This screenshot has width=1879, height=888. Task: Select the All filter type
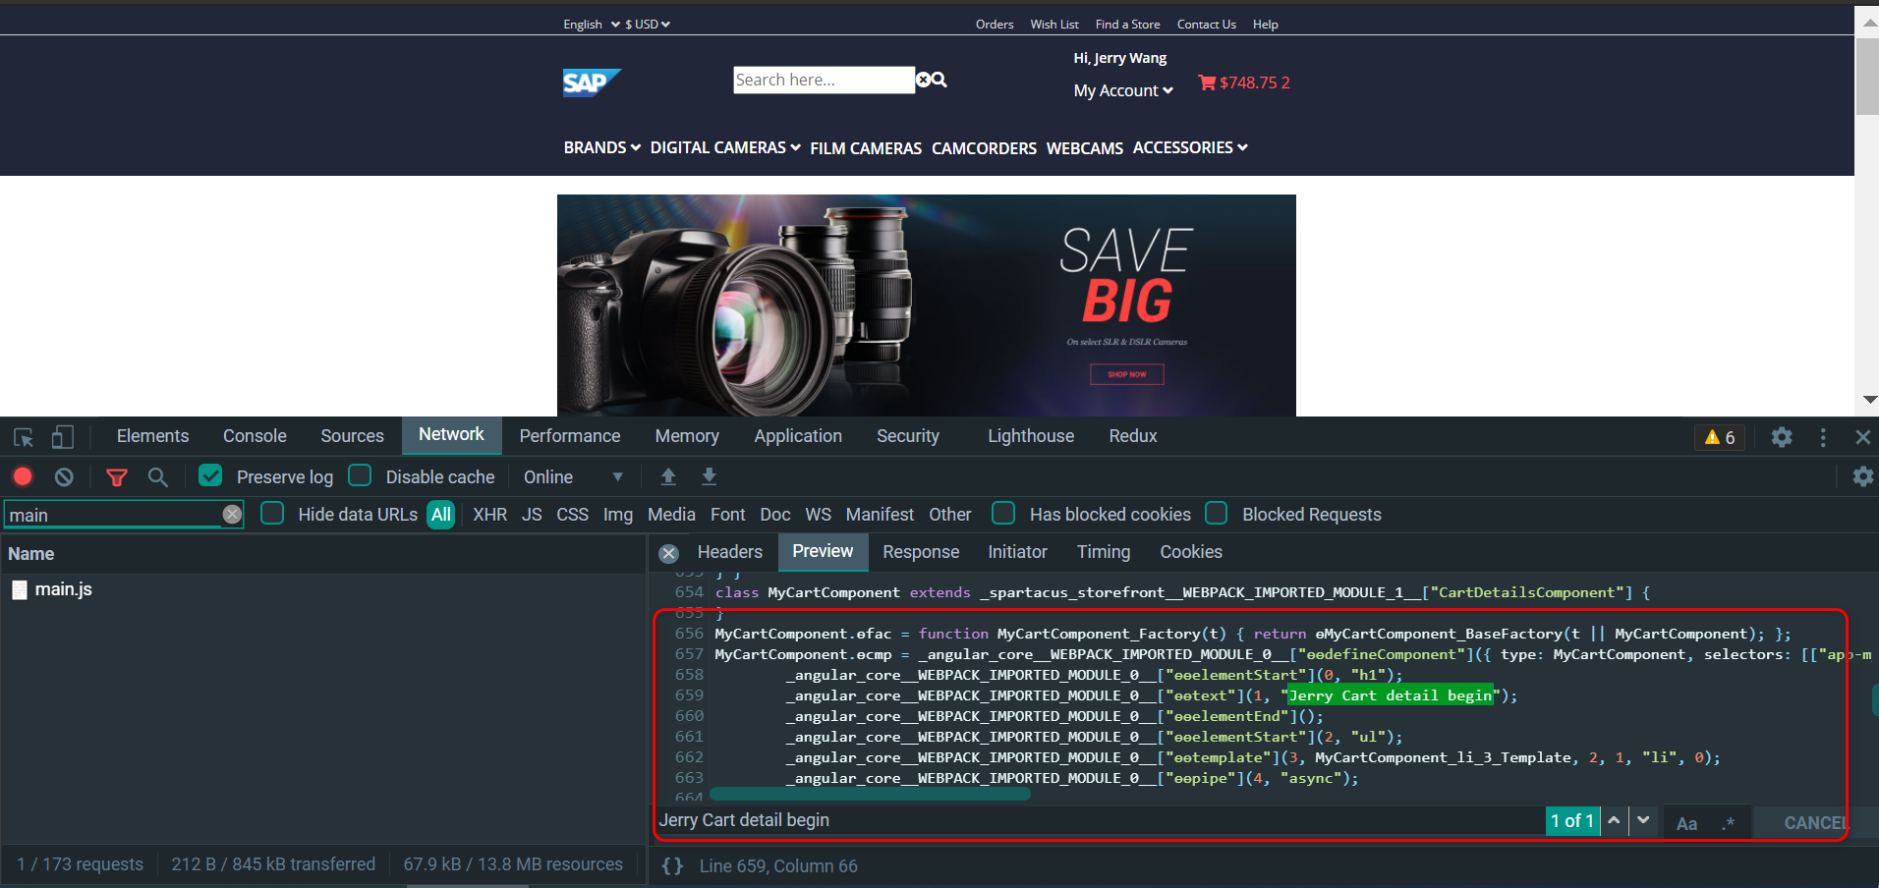441,514
